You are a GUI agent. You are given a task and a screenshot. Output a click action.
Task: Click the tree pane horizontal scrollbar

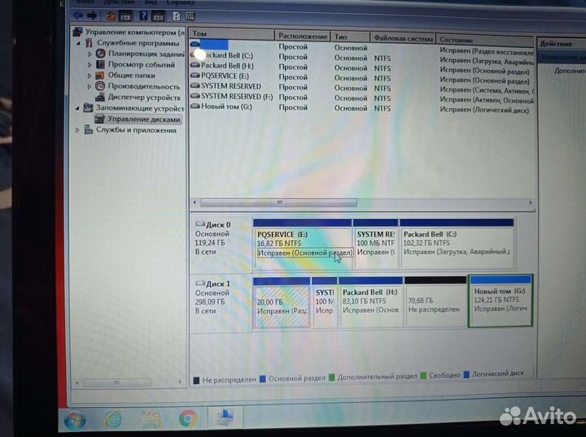point(117,383)
